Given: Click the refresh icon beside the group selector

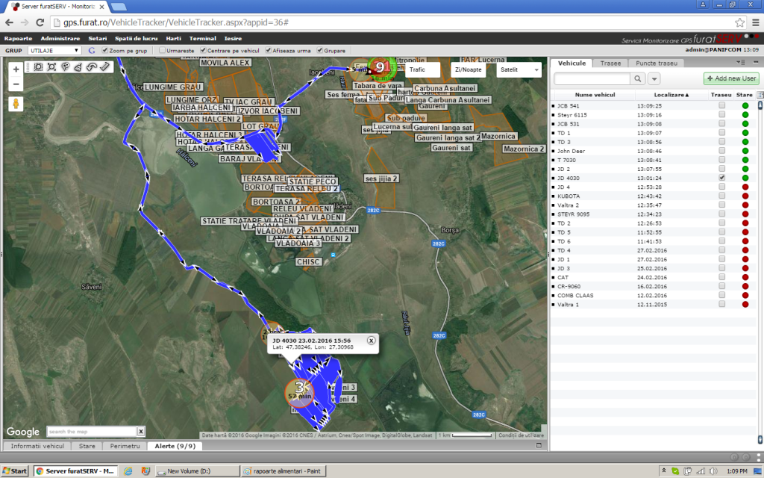Looking at the screenshot, I should click(x=91, y=51).
